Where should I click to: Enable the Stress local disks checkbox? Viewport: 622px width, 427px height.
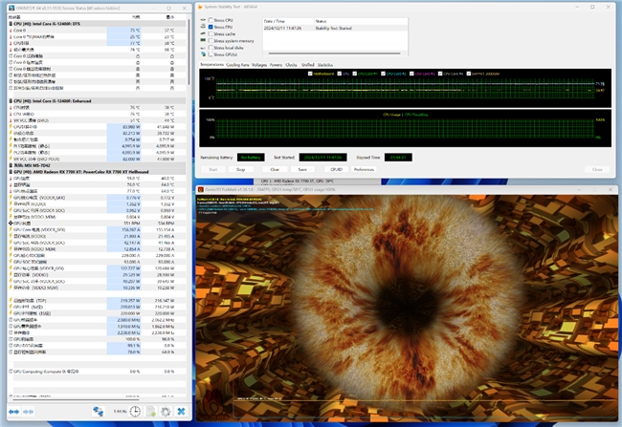[211, 48]
